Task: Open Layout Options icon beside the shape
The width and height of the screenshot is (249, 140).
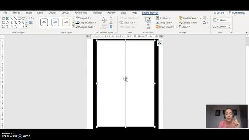Action: tap(160, 43)
